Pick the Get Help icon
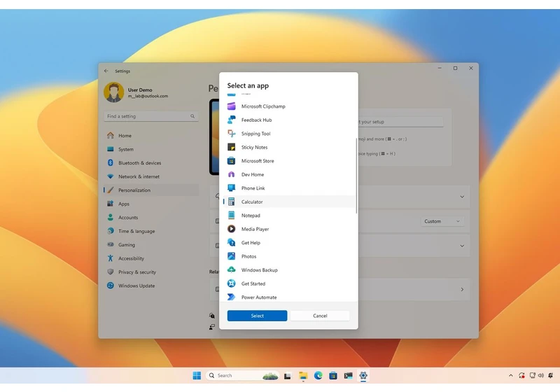 [232, 242]
